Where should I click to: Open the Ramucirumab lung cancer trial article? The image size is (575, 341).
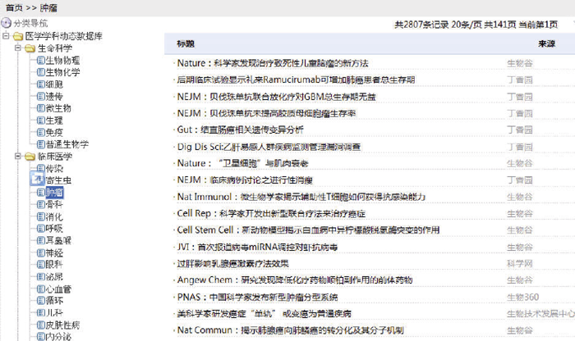tap(296, 80)
